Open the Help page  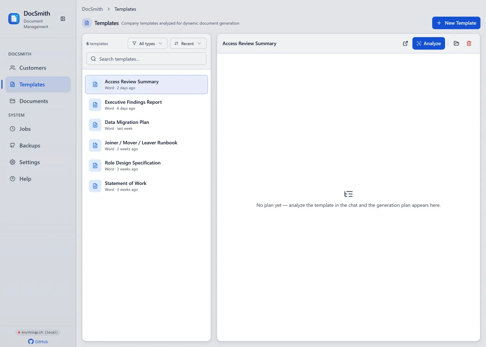[38, 179]
